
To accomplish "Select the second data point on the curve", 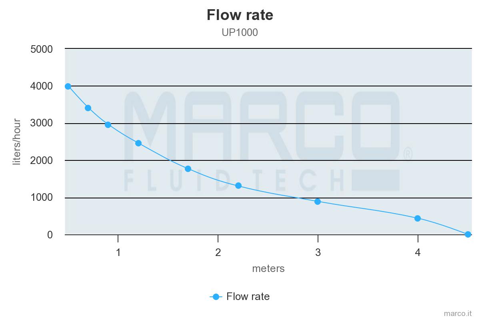I will click(x=88, y=108).
